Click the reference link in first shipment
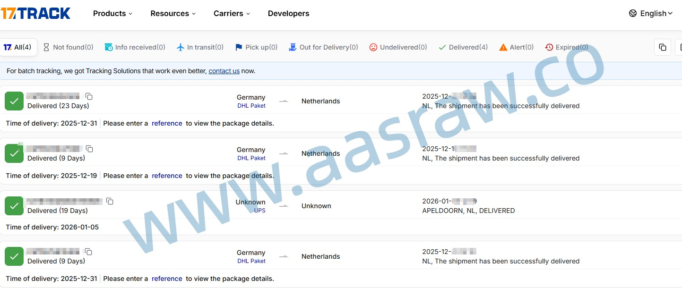682x288 pixels. [167, 123]
